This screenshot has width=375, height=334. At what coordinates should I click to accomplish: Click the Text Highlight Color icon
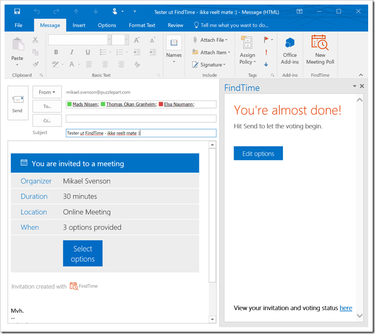[56, 64]
